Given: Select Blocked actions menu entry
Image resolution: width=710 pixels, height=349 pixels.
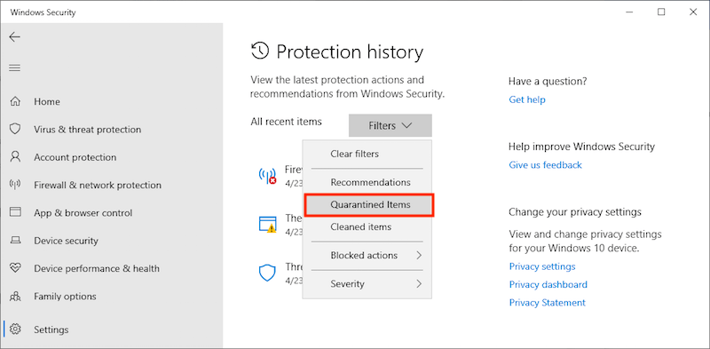Looking at the screenshot, I should [x=367, y=255].
